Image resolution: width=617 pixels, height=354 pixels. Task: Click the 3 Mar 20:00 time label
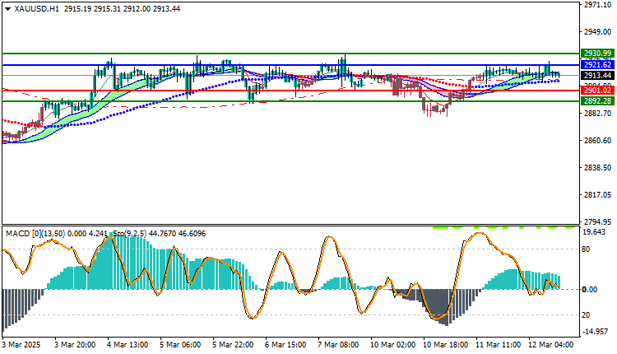coord(75,345)
